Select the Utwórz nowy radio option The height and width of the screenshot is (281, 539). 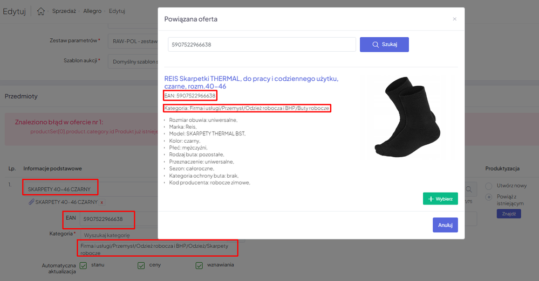click(x=489, y=186)
